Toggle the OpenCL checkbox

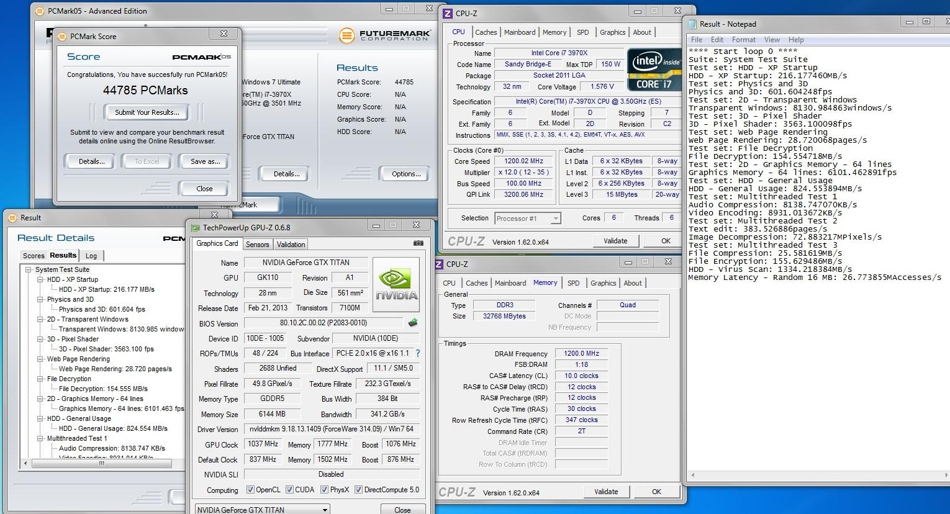[x=250, y=490]
